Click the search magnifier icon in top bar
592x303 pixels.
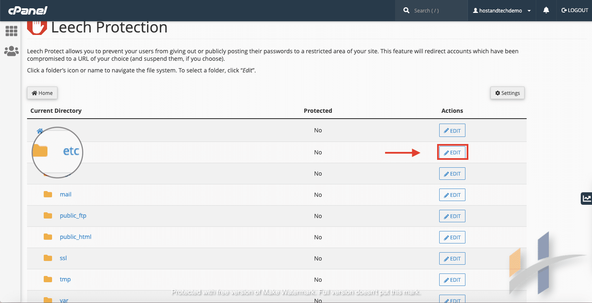(x=406, y=10)
